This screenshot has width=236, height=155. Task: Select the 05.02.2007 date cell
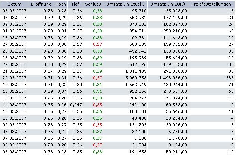tap(14, 152)
